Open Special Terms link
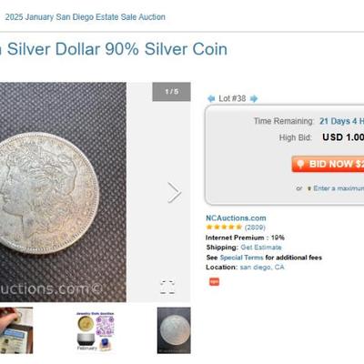 [x=241, y=258]
